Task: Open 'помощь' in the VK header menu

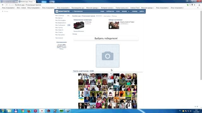Action: tap(135, 11)
